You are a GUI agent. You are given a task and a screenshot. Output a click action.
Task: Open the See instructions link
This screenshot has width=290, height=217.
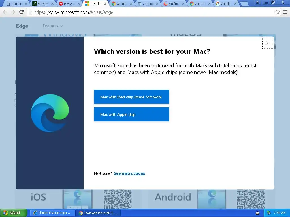130,173
